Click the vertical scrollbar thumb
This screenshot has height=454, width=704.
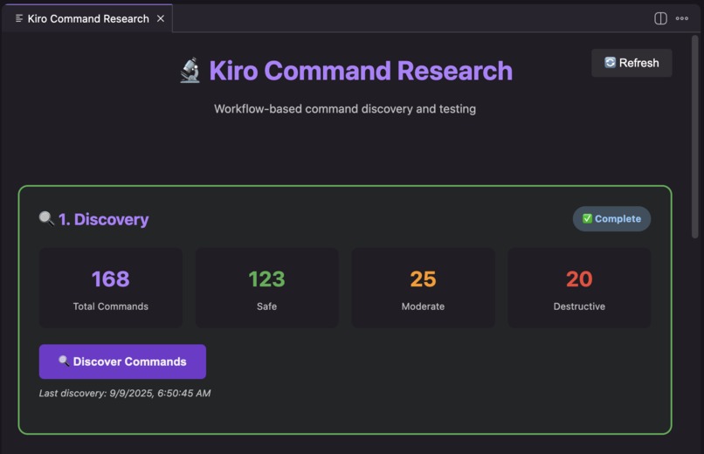694,137
